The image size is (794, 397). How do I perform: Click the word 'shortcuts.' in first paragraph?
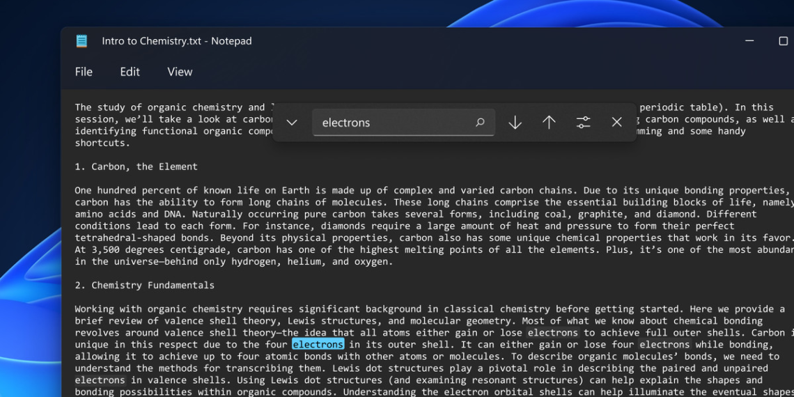click(103, 143)
